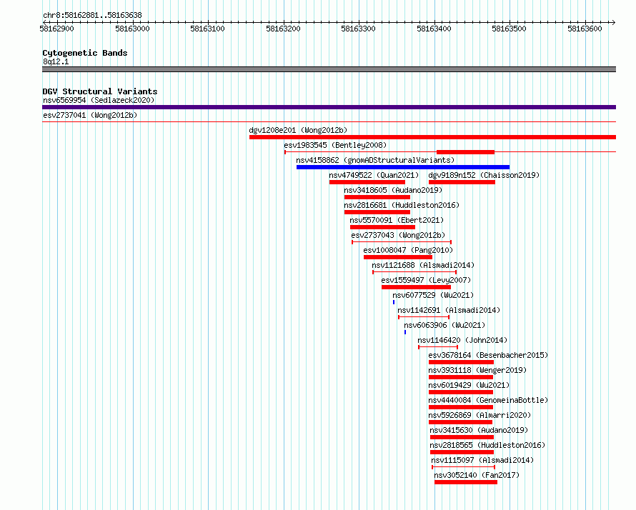The image size is (636, 510).
Task: Select the red nsv5570091 variant bar
Action: [x=382, y=227]
